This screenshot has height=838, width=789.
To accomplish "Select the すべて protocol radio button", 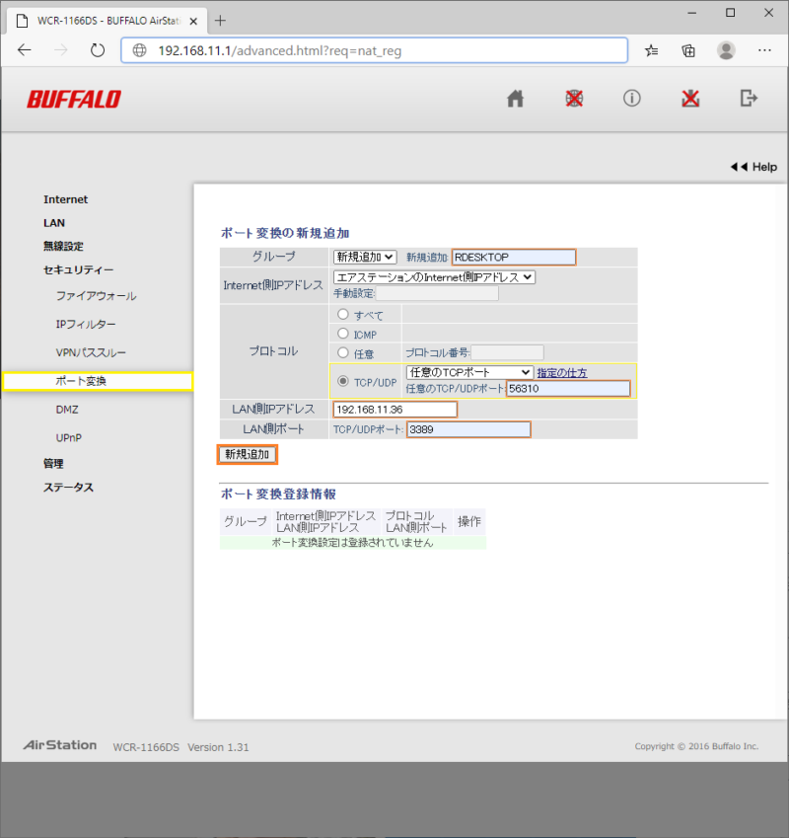I will 343,314.
